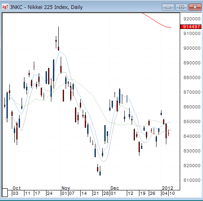Viewport: 203px width, 201px height.
Task: Select the 860000 price axis label
Action: click(192, 107)
